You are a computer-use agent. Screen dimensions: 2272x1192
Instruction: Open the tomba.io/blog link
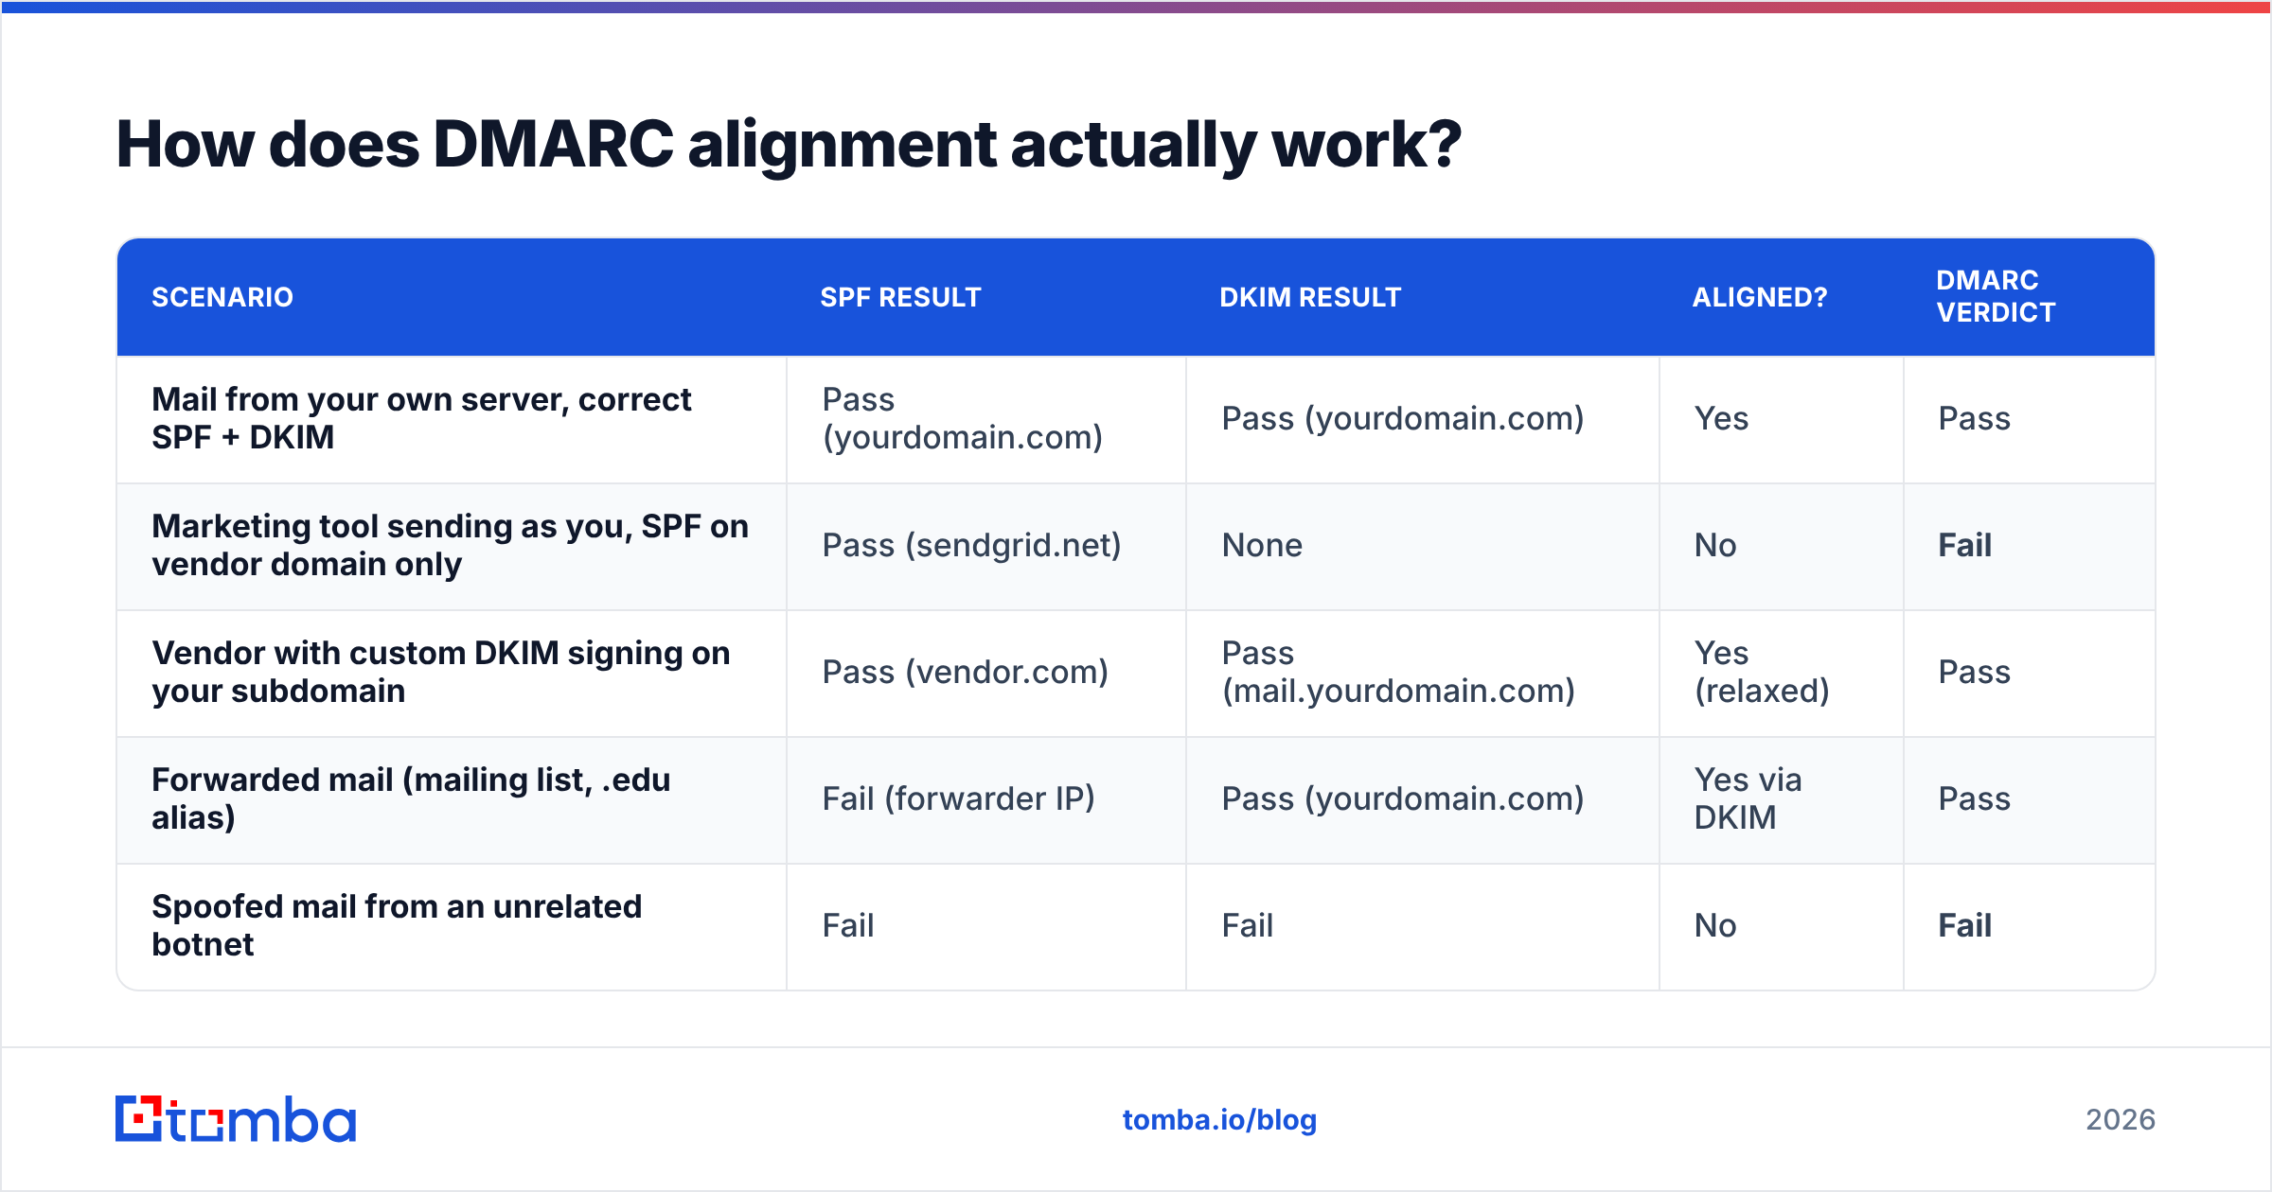[1219, 1120]
